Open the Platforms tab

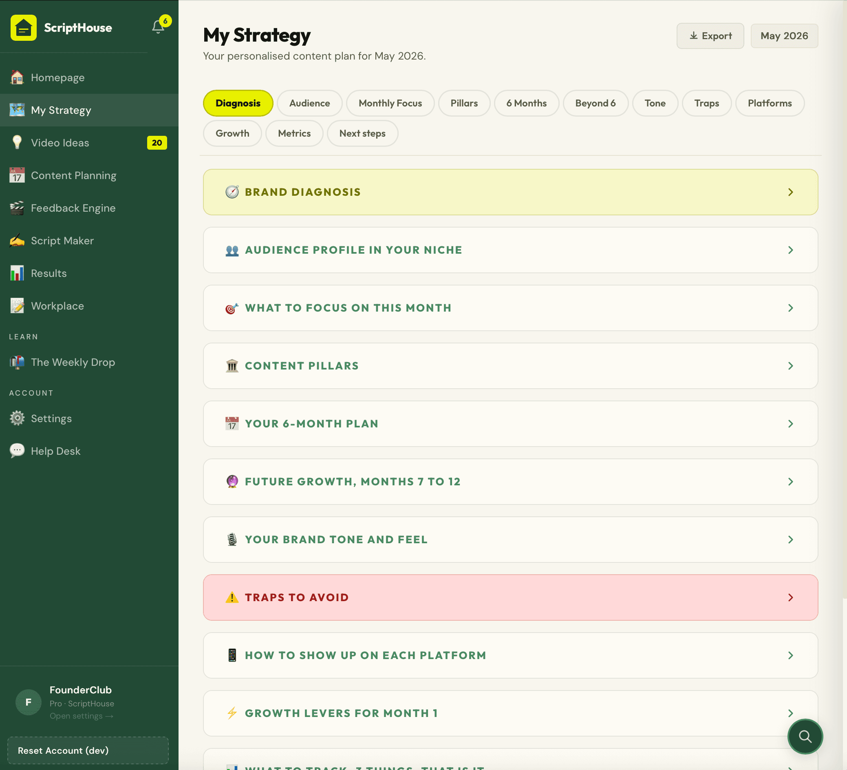tap(770, 103)
